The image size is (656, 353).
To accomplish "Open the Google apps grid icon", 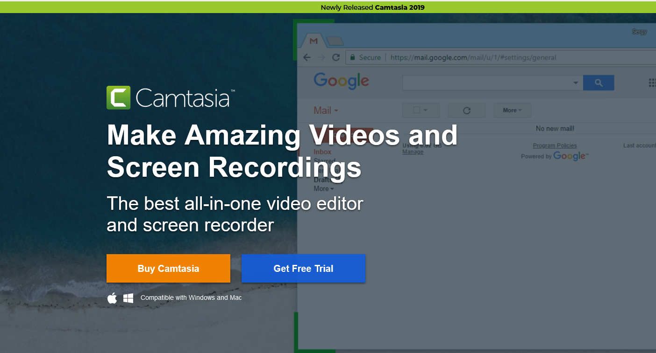I will 652,83.
